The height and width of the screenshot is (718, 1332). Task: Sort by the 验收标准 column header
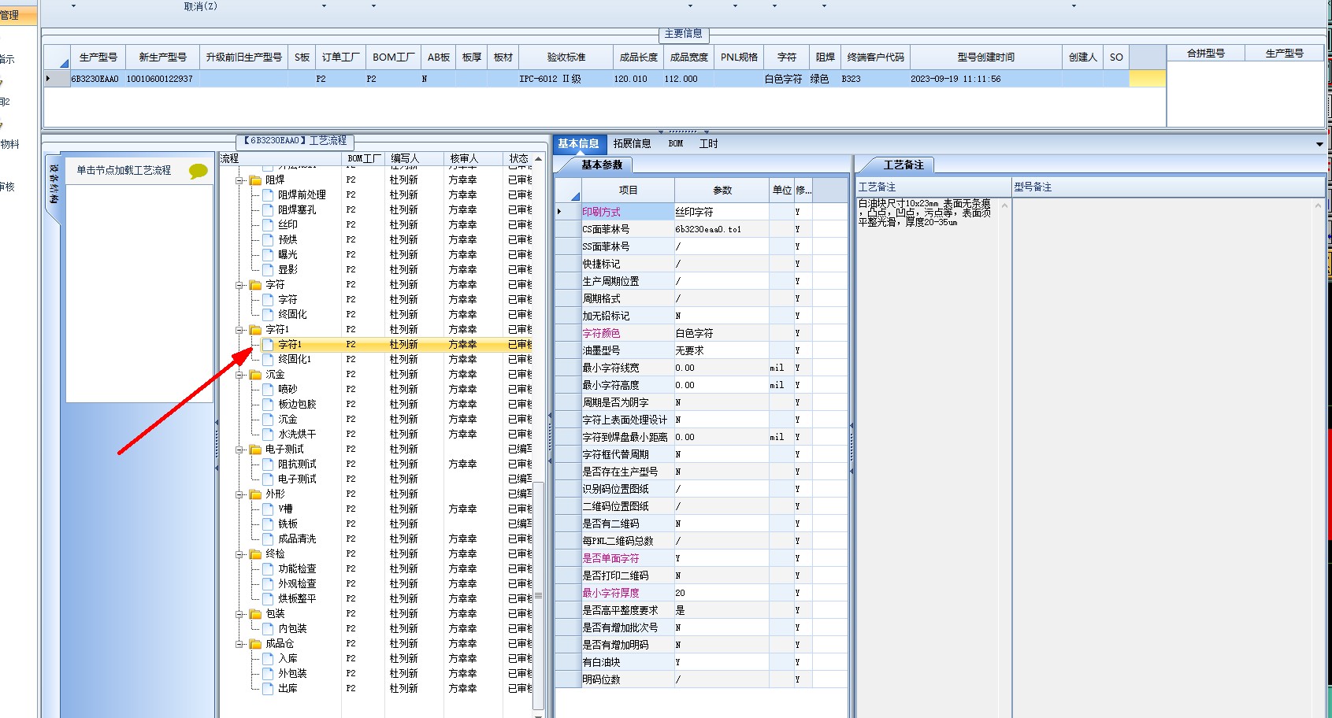coord(566,57)
